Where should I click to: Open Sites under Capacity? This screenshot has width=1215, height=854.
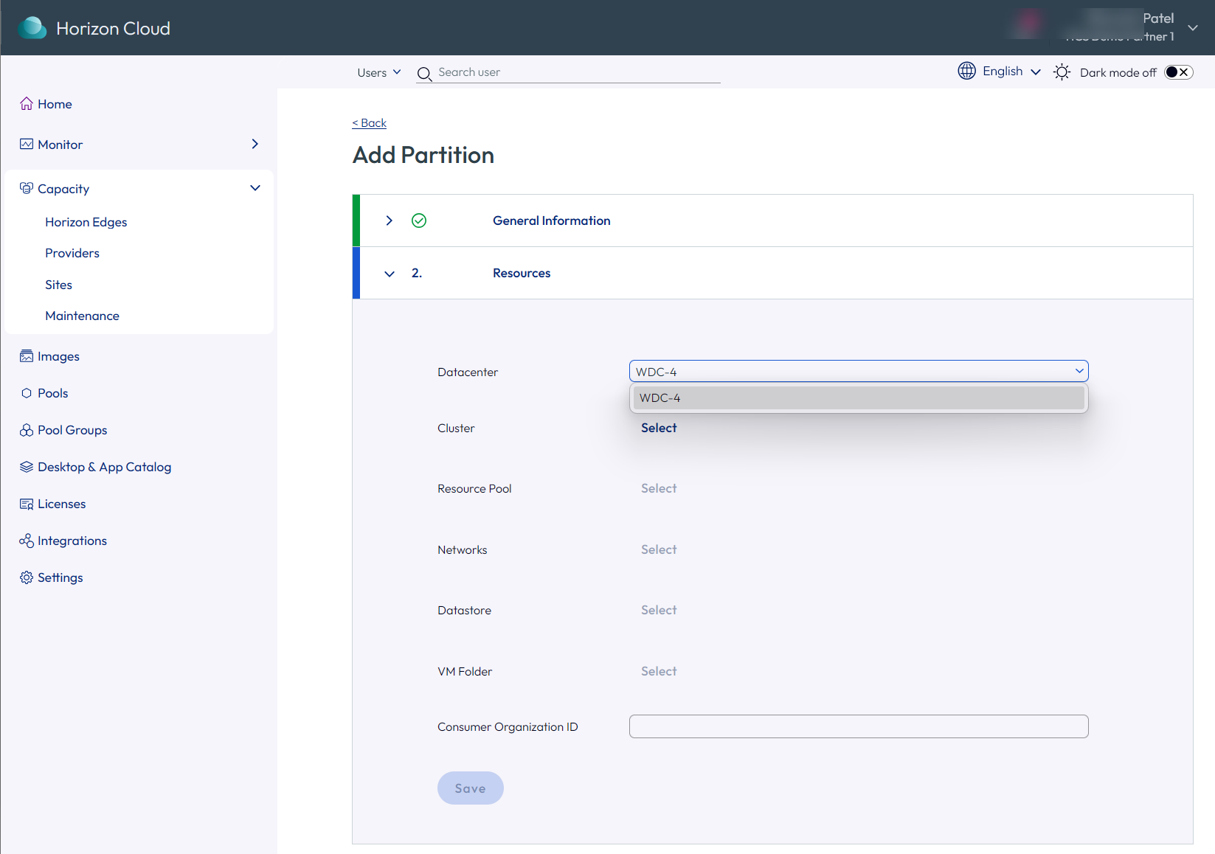click(59, 285)
